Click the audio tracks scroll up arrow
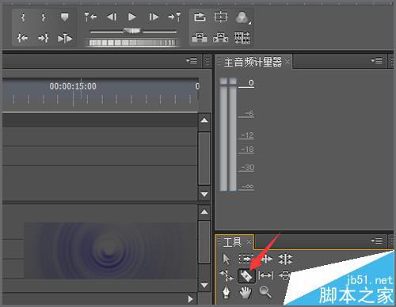 click(x=204, y=212)
